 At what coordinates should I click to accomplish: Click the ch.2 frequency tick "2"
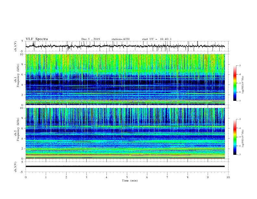(x=23, y=149)
